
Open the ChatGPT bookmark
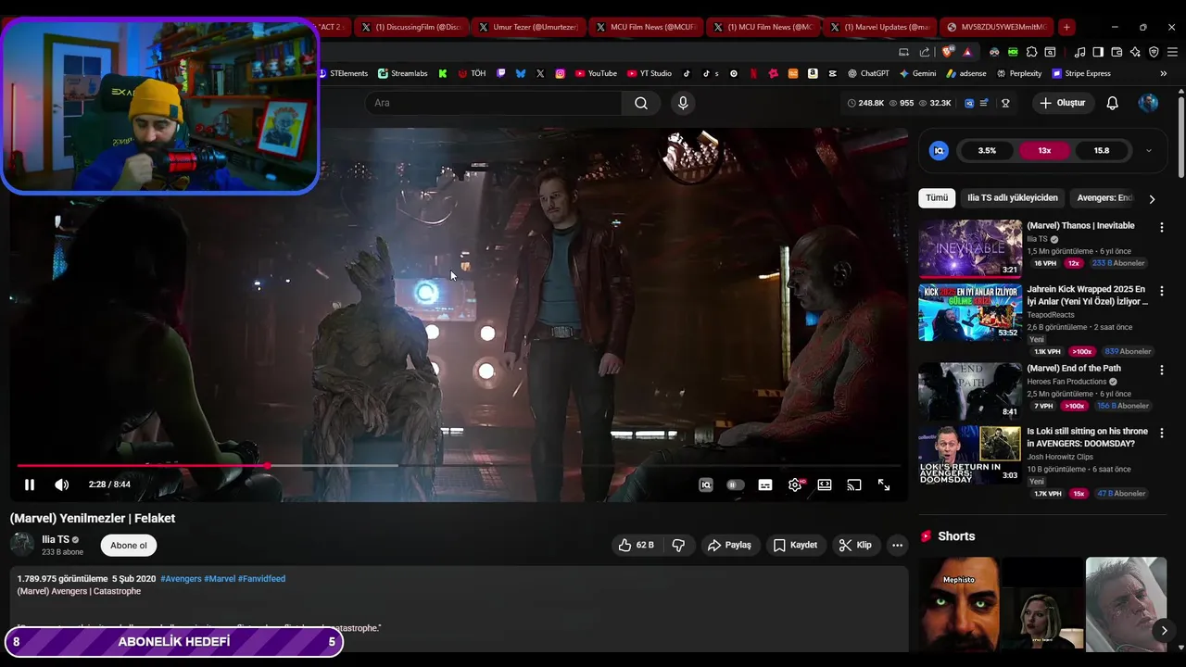pyautogui.click(x=868, y=73)
